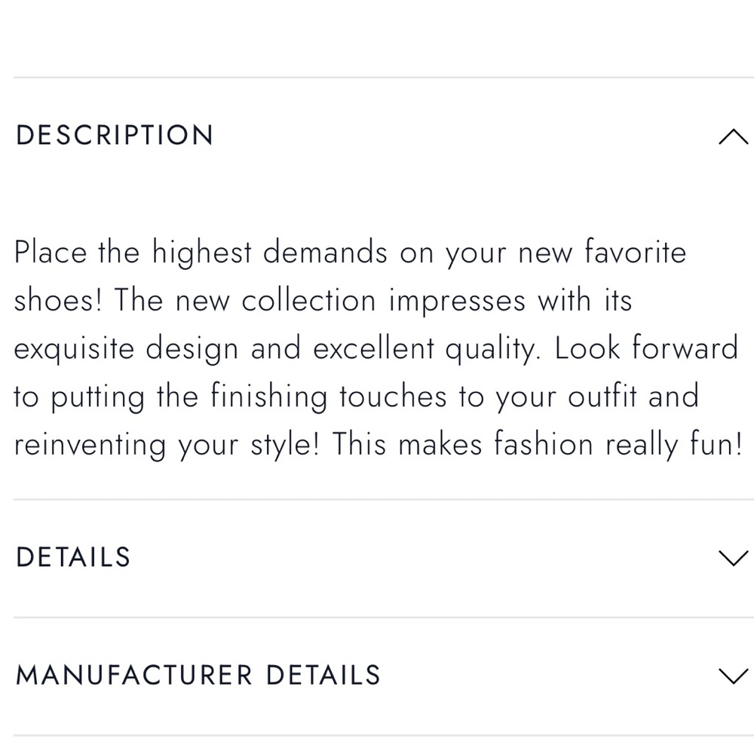Click the word "favorite" in first line

point(635,252)
